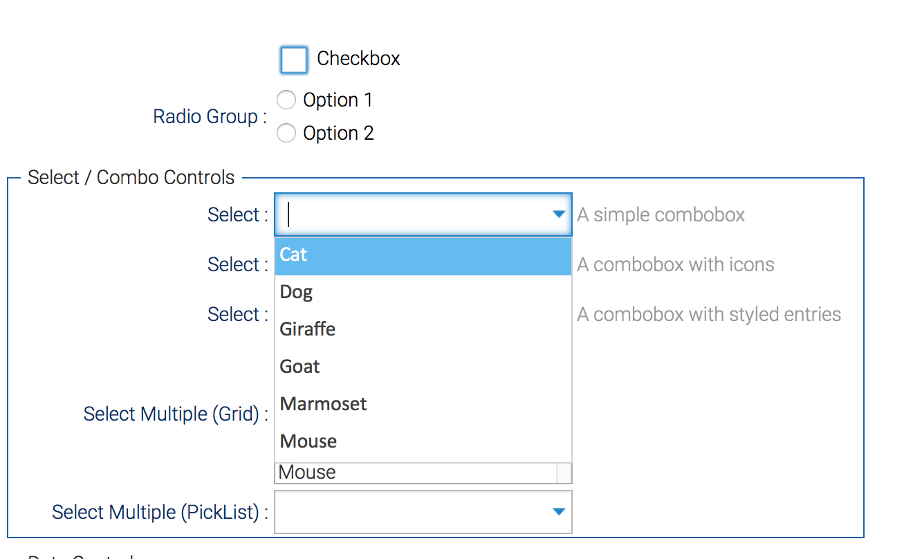The height and width of the screenshot is (559, 913).
Task: Tick the box labeled Checkbox
Action: pos(294,59)
